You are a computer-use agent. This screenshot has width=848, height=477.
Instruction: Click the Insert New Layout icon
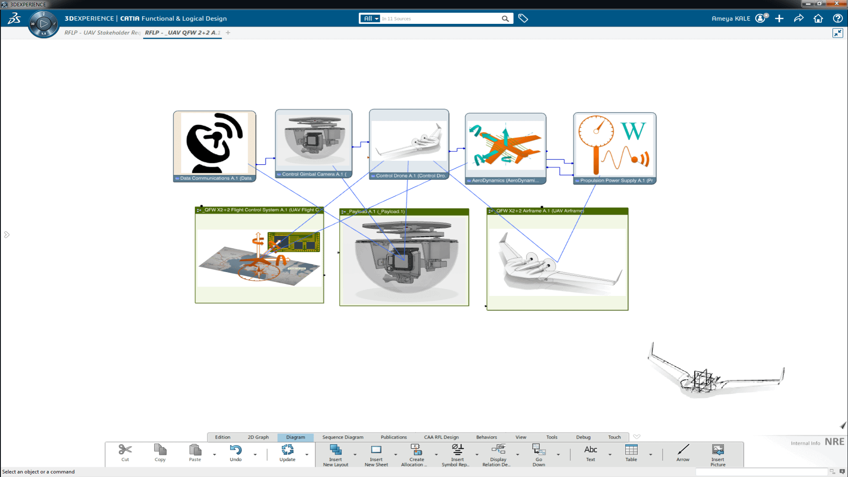point(335,450)
